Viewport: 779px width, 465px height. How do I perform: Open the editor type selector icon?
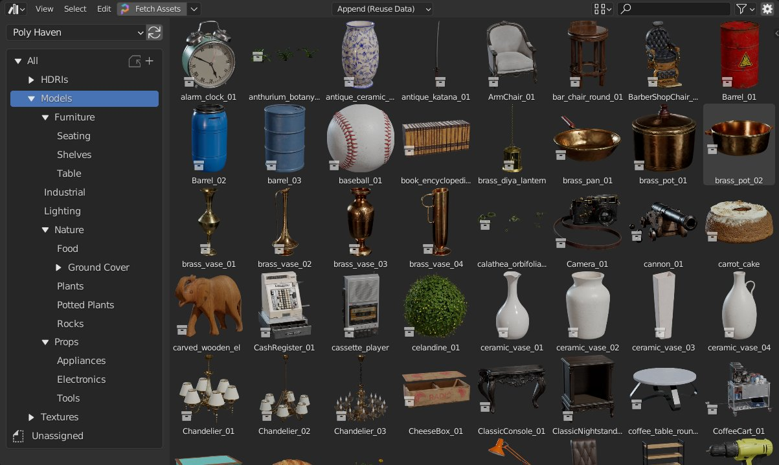click(x=17, y=9)
